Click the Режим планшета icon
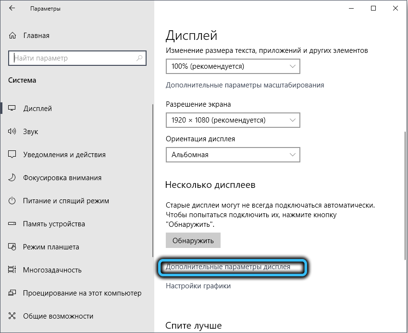The height and width of the screenshot is (333, 408). [12, 247]
